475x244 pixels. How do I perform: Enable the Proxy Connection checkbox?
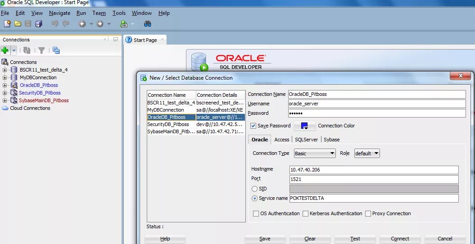tap(368, 213)
